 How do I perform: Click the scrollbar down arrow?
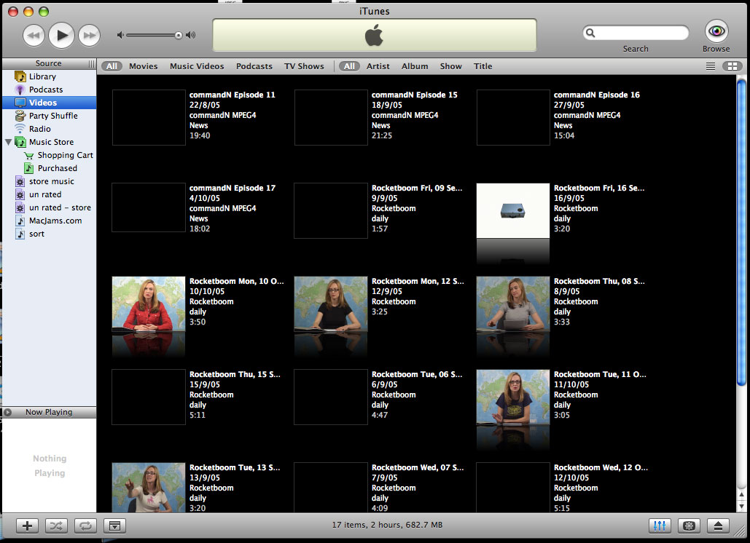[x=741, y=506]
